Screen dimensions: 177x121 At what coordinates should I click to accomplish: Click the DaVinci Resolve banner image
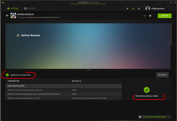pos(88,46)
